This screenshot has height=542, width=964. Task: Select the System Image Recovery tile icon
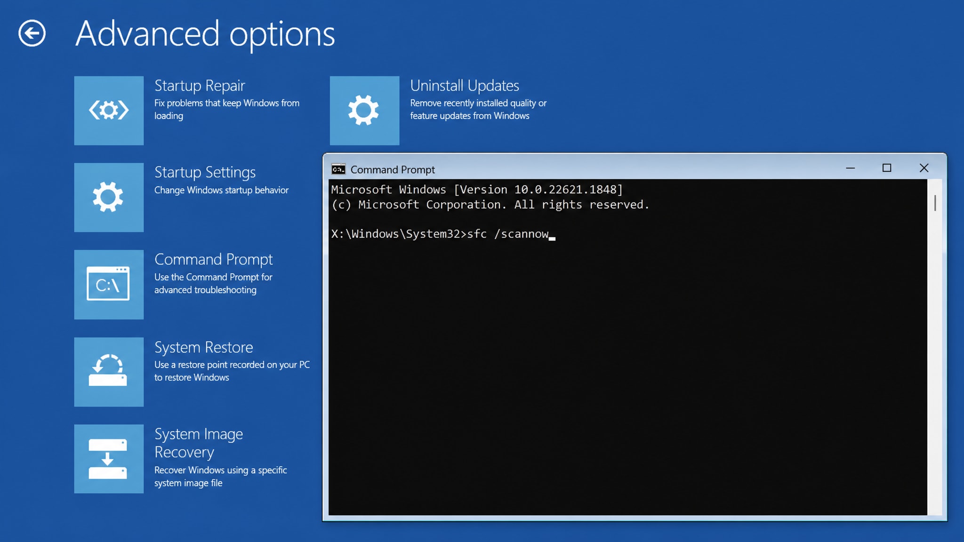pos(109,459)
